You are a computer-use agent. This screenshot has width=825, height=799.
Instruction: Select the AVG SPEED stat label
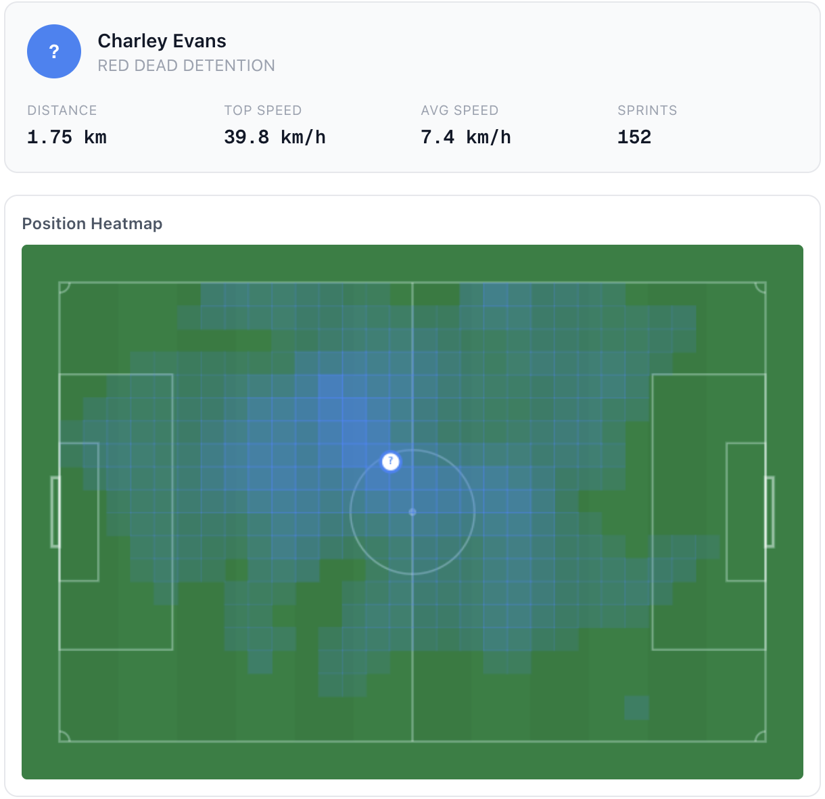click(459, 110)
